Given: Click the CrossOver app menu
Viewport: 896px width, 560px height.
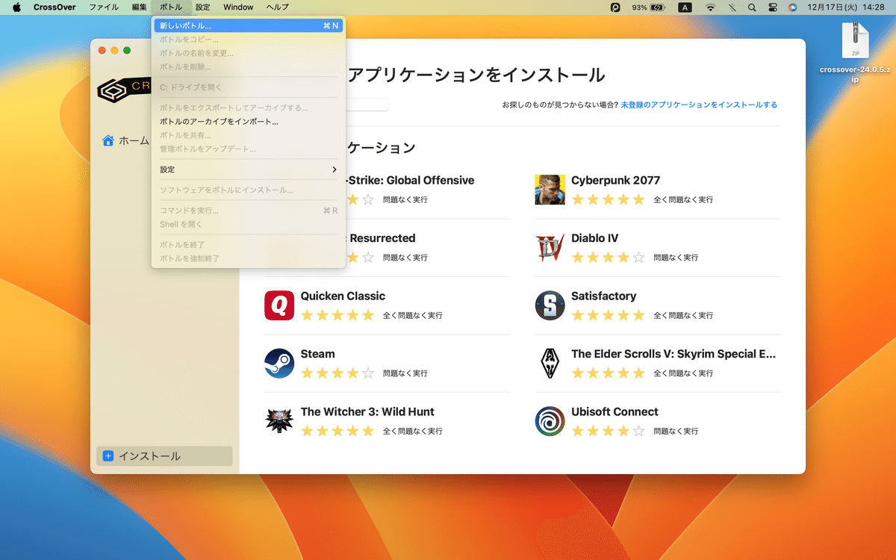Looking at the screenshot, I should click(x=55, y=7).
